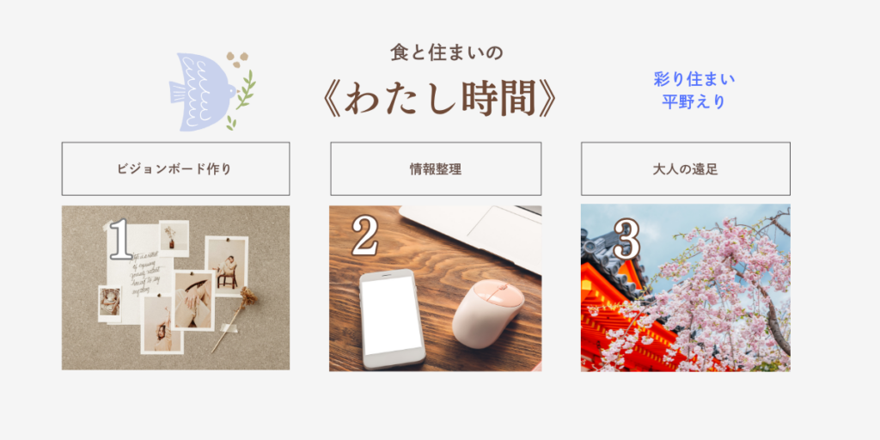This screenshot has width=880, height=440.
Task: Click the blue 平野えり name
Action: (x=694, y=101)
